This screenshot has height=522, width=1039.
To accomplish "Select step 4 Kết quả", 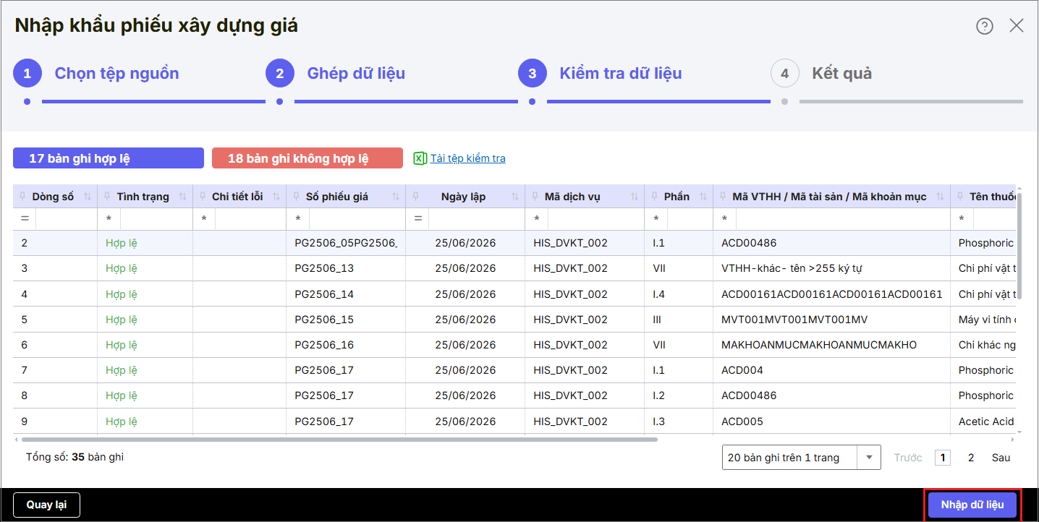I will click(821, 73).
